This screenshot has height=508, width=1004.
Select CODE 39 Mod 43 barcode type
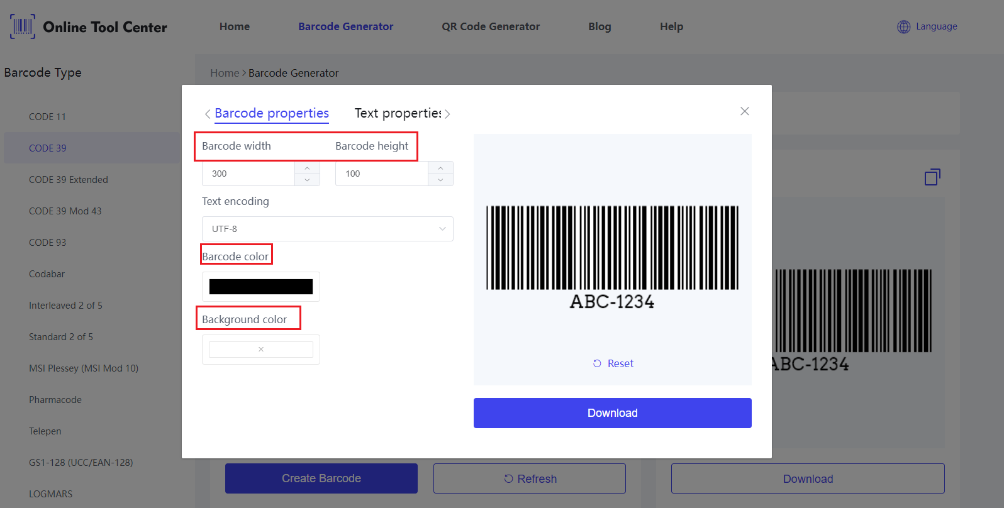pos(65,211)
